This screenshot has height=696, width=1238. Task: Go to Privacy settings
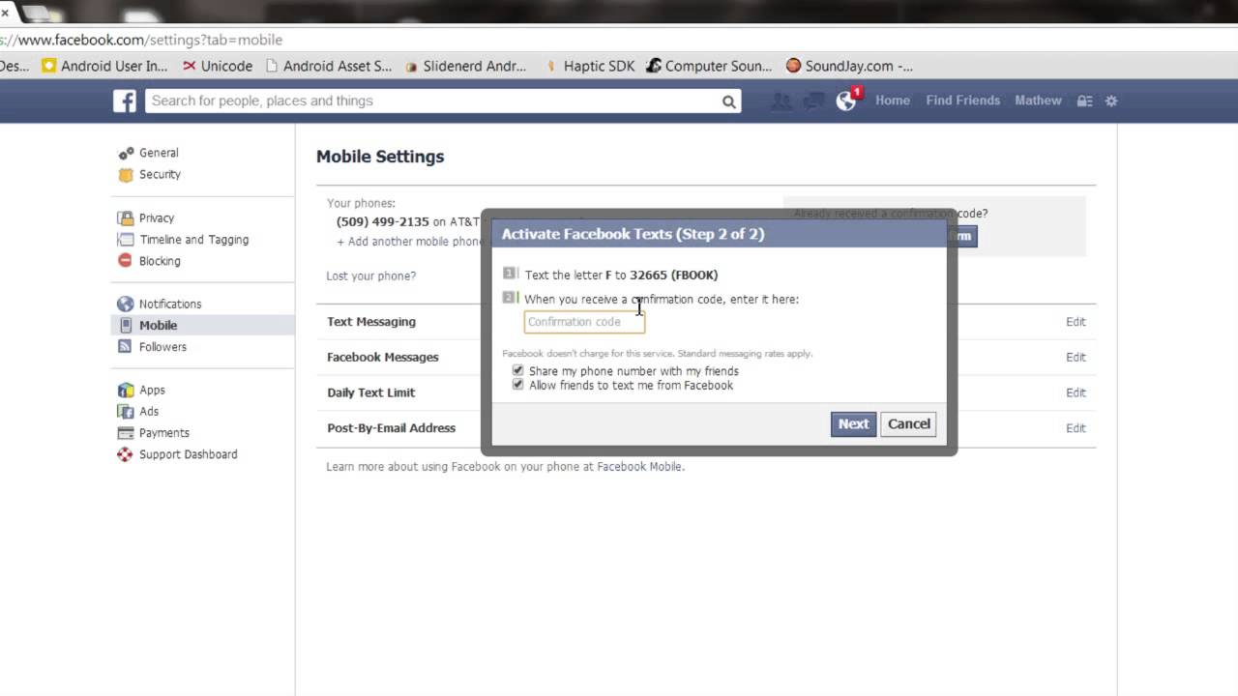pyautogui.click(x=157, y=218)
